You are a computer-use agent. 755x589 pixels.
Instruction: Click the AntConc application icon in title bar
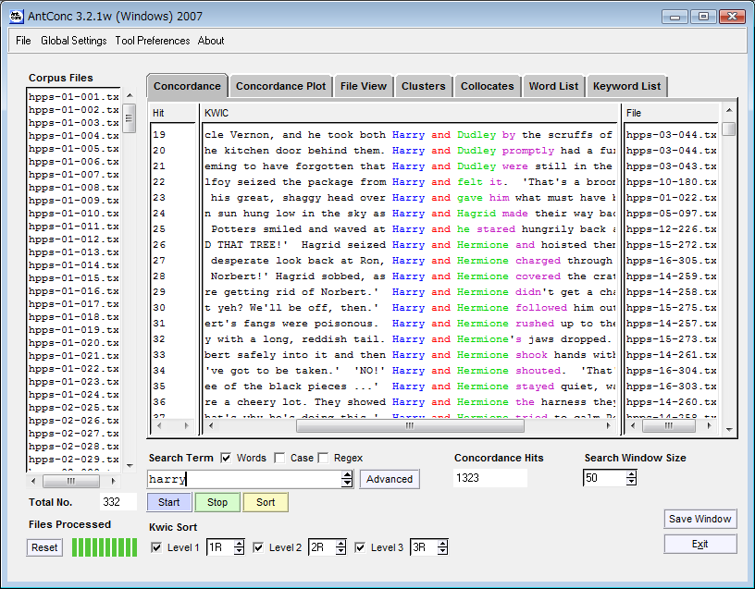(x=16, y=16)
